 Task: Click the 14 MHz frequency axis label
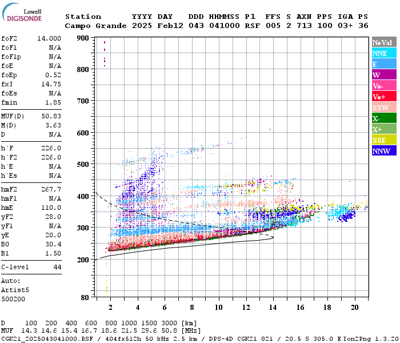click(273, 308)
